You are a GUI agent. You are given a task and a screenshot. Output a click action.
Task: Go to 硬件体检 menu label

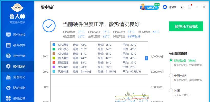coord(19,35)
